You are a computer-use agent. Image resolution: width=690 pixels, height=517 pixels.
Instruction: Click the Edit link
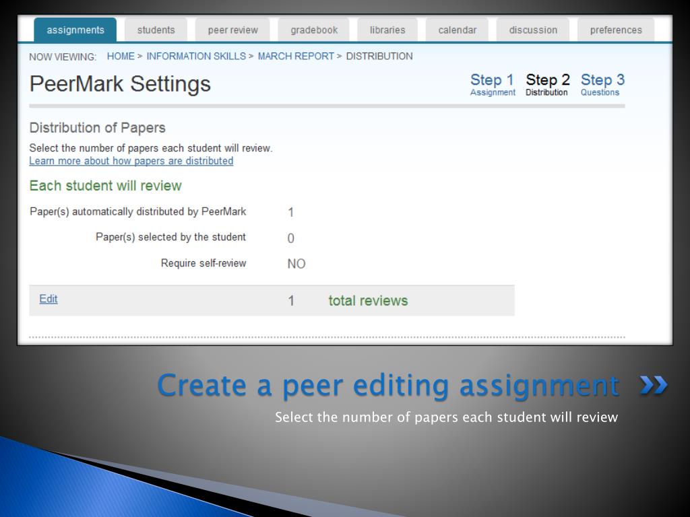point(49,299)
